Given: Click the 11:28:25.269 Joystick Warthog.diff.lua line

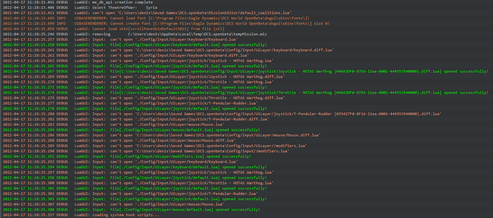Looking at the screenshot, I should (144, 77).
